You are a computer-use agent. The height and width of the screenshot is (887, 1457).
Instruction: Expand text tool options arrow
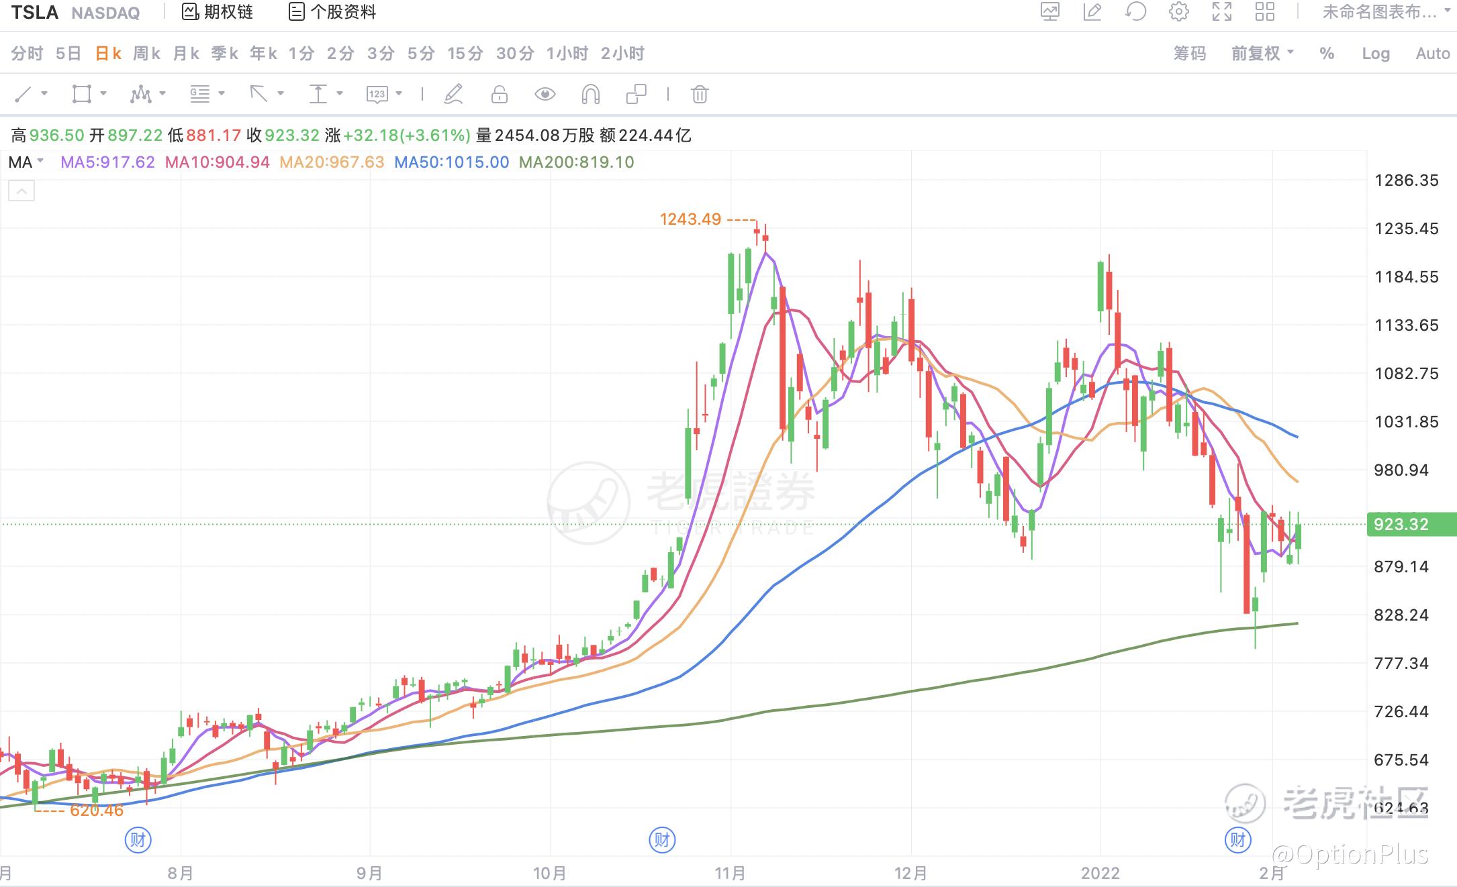[340, 93]
